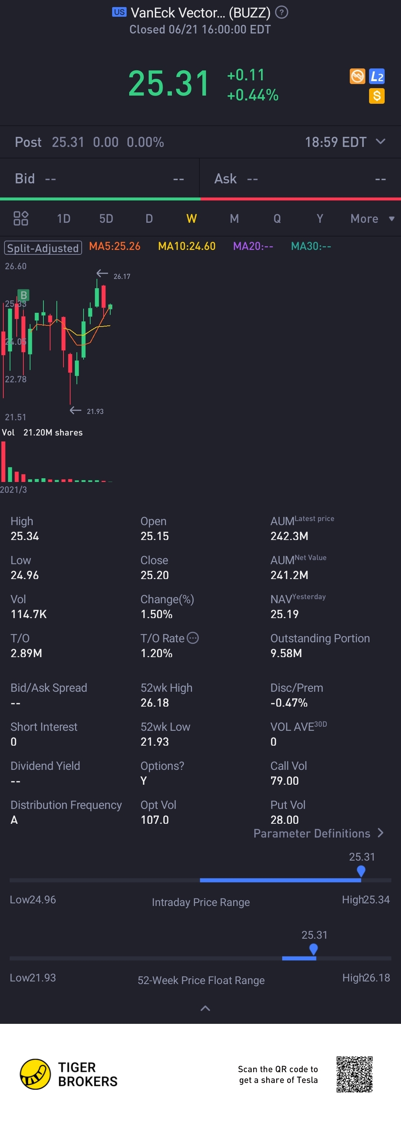Tap the US market flag badge
Viewport: 401px width, 1125px height.
coord(119,12)
